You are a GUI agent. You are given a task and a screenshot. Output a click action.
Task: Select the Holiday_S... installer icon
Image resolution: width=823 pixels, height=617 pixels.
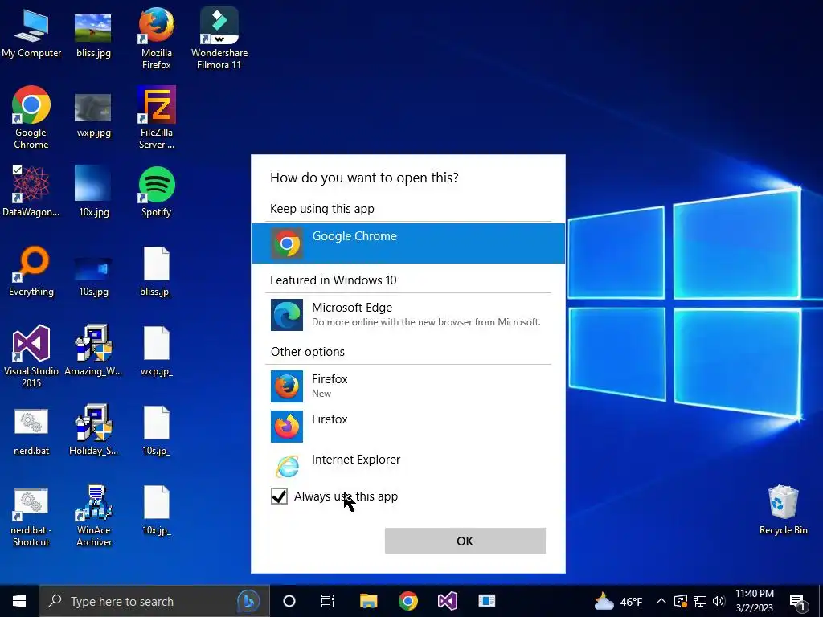pyautogui.click(x=93, y=431)
